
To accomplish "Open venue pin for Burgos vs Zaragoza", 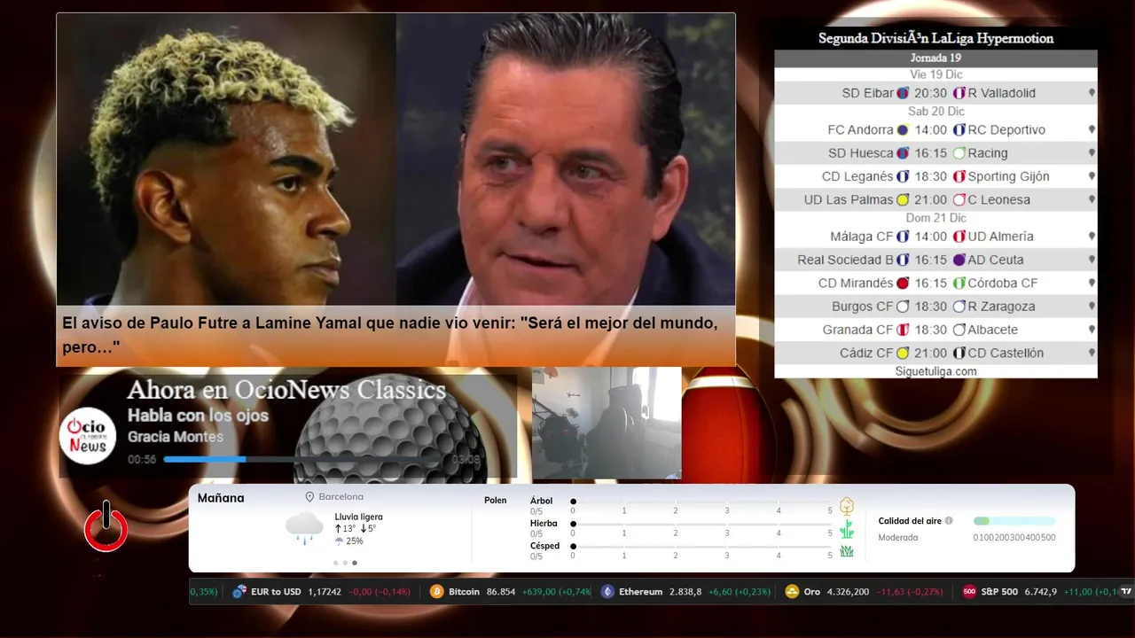I will tap(1092, 307).
